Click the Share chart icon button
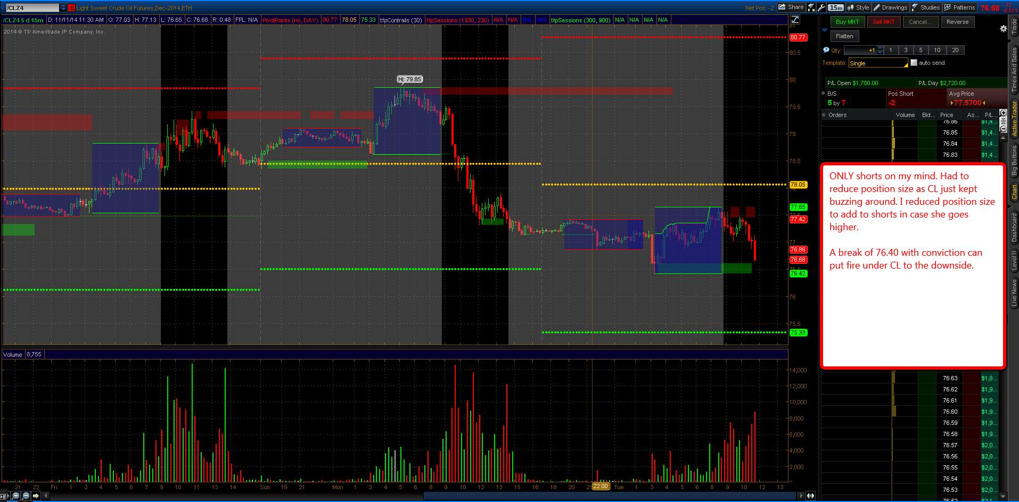Screen dimensions: 1019x502 (x=791, y=7)
